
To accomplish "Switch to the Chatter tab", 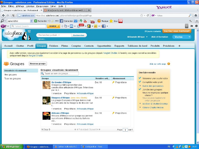I will [20, 46].
